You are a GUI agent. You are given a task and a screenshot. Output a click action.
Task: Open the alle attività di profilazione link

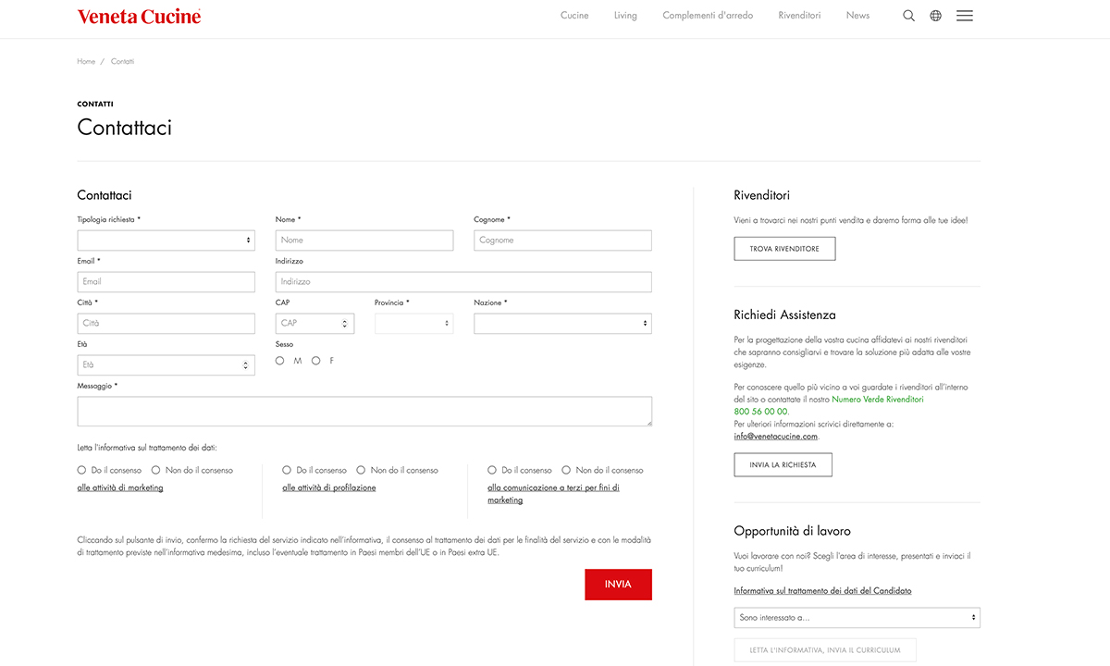(329, 487)
